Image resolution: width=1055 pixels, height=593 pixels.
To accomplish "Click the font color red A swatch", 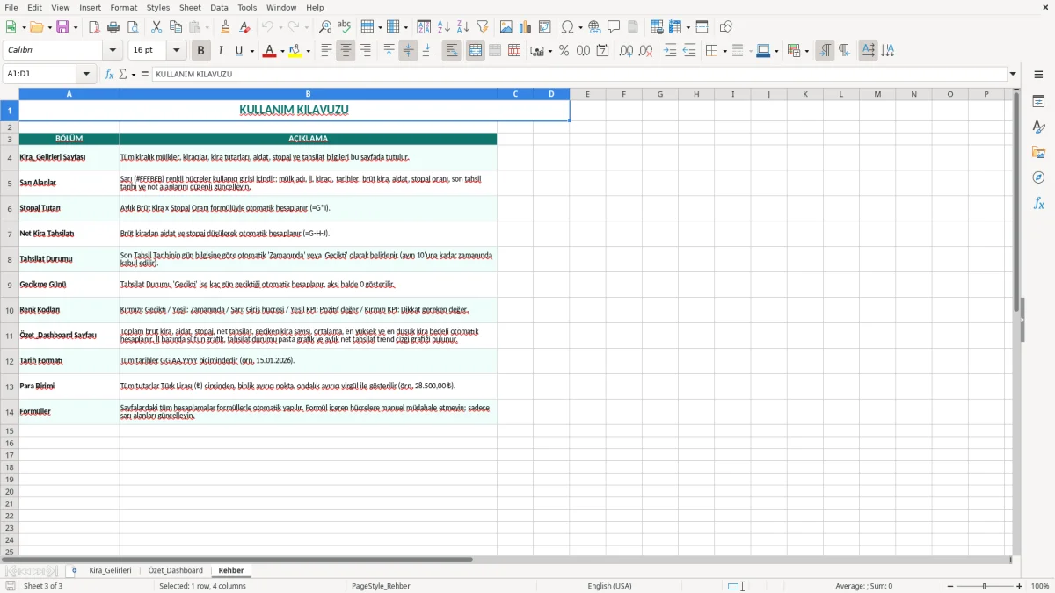I will point(270,51).
